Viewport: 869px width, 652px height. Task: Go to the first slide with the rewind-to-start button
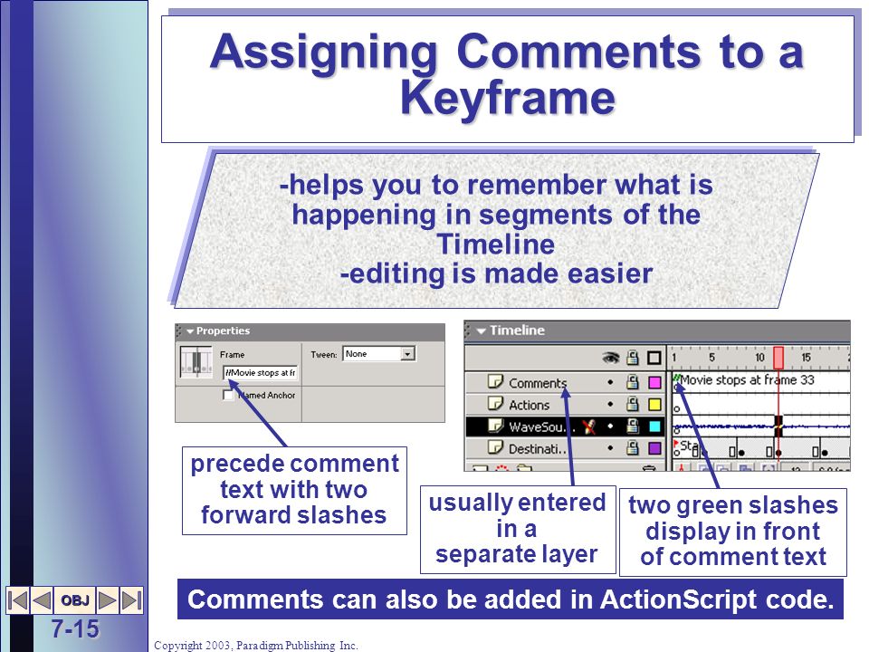(x=18, y=600)
